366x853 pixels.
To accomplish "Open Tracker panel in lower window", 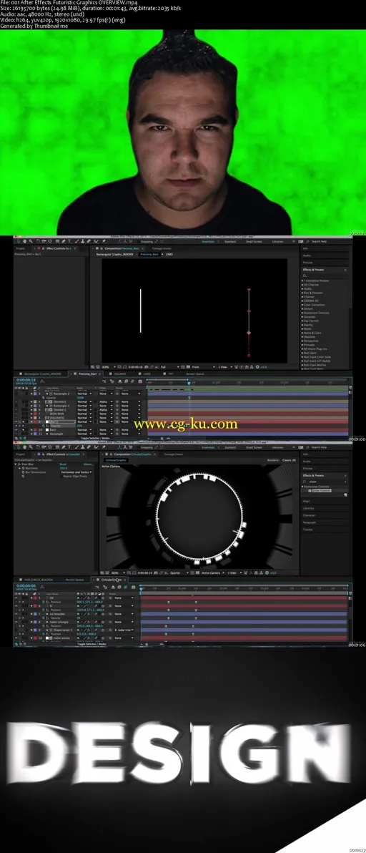I will pyautogui.click(x=307, y=530).
